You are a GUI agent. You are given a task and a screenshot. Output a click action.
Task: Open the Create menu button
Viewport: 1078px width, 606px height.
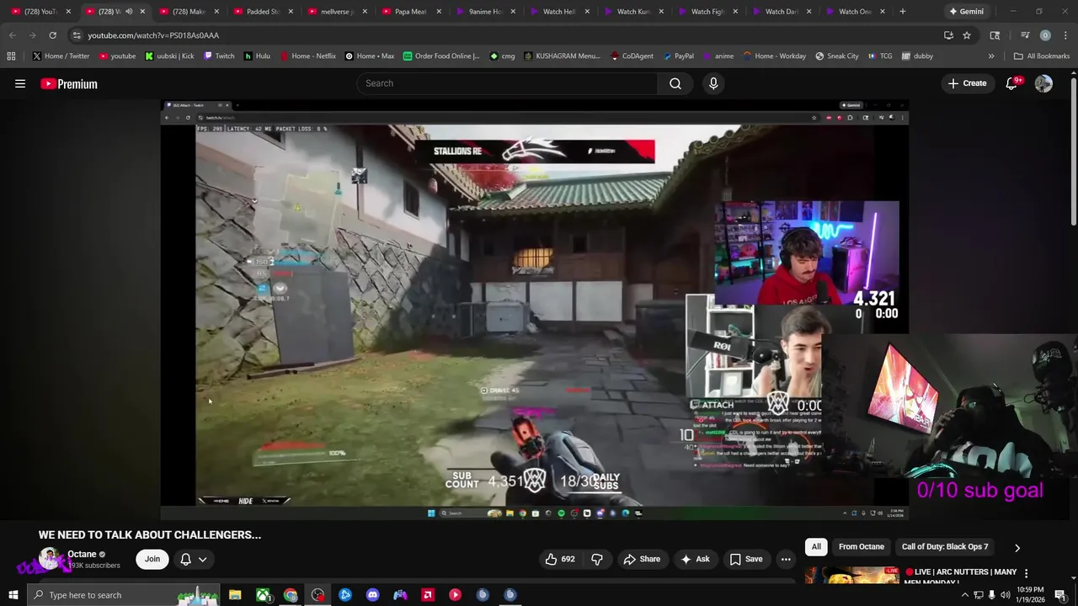967,83
